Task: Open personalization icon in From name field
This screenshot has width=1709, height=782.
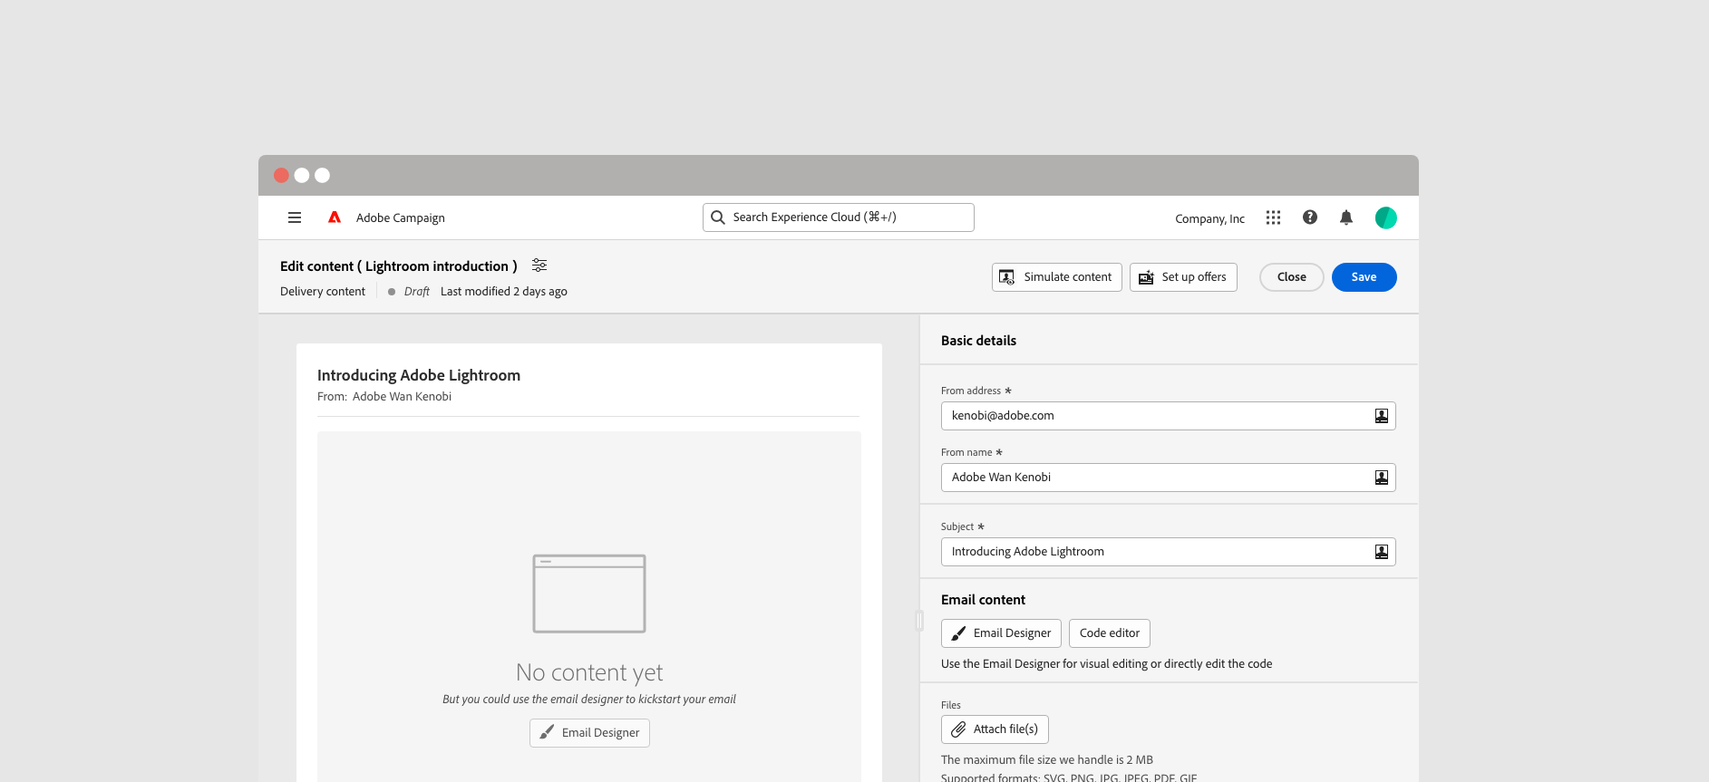Action: [x=1382, y=478]
